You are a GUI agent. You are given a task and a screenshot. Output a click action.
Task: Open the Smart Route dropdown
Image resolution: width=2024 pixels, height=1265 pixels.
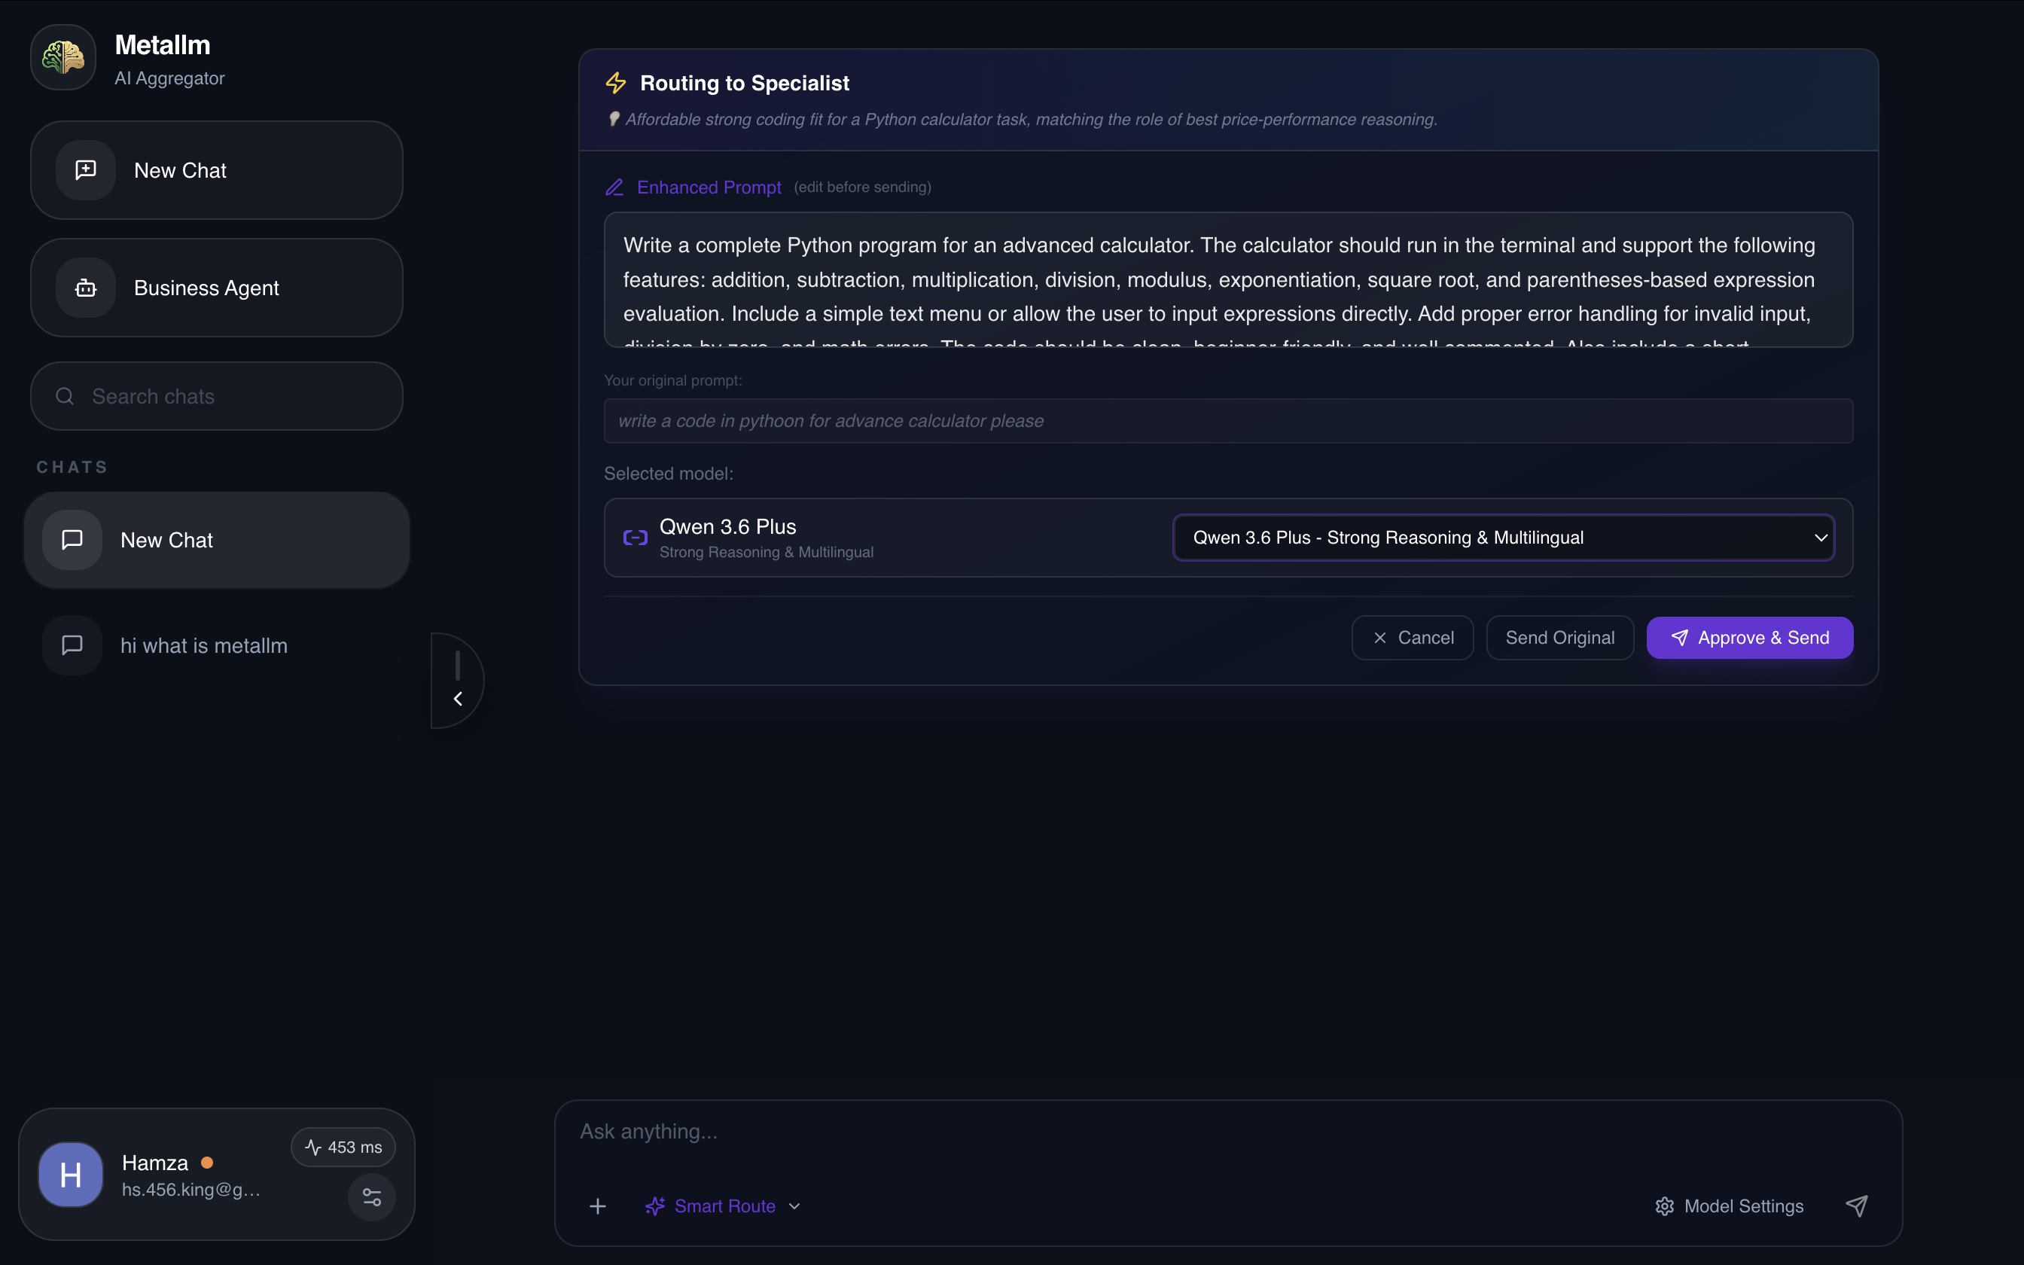724,1206
